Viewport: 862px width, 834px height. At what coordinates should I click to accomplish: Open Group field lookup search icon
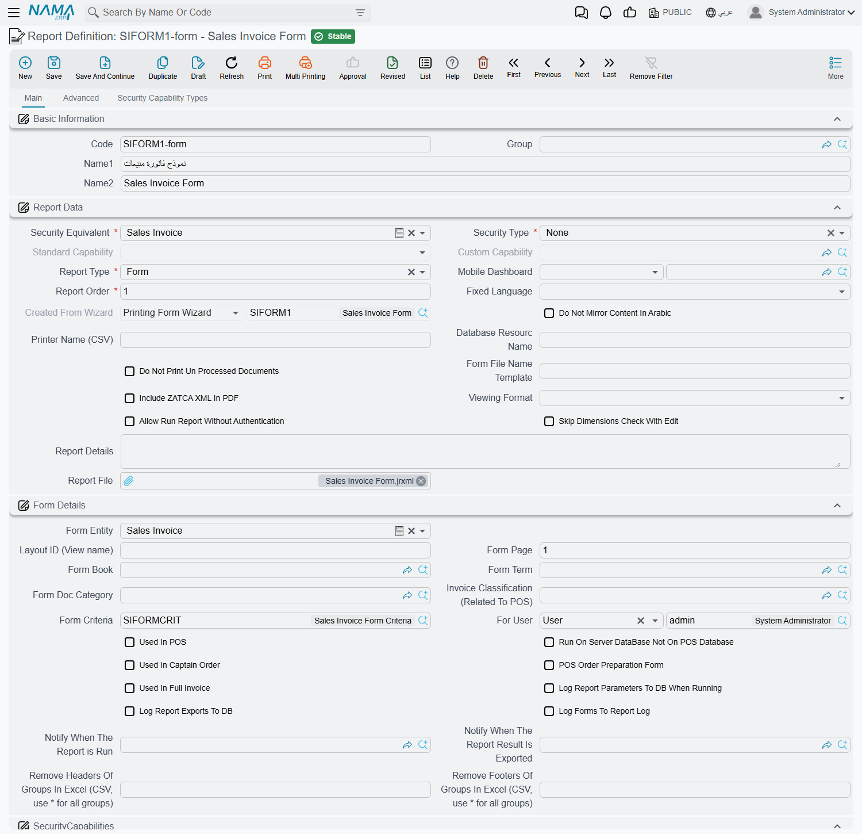[842, 144]
